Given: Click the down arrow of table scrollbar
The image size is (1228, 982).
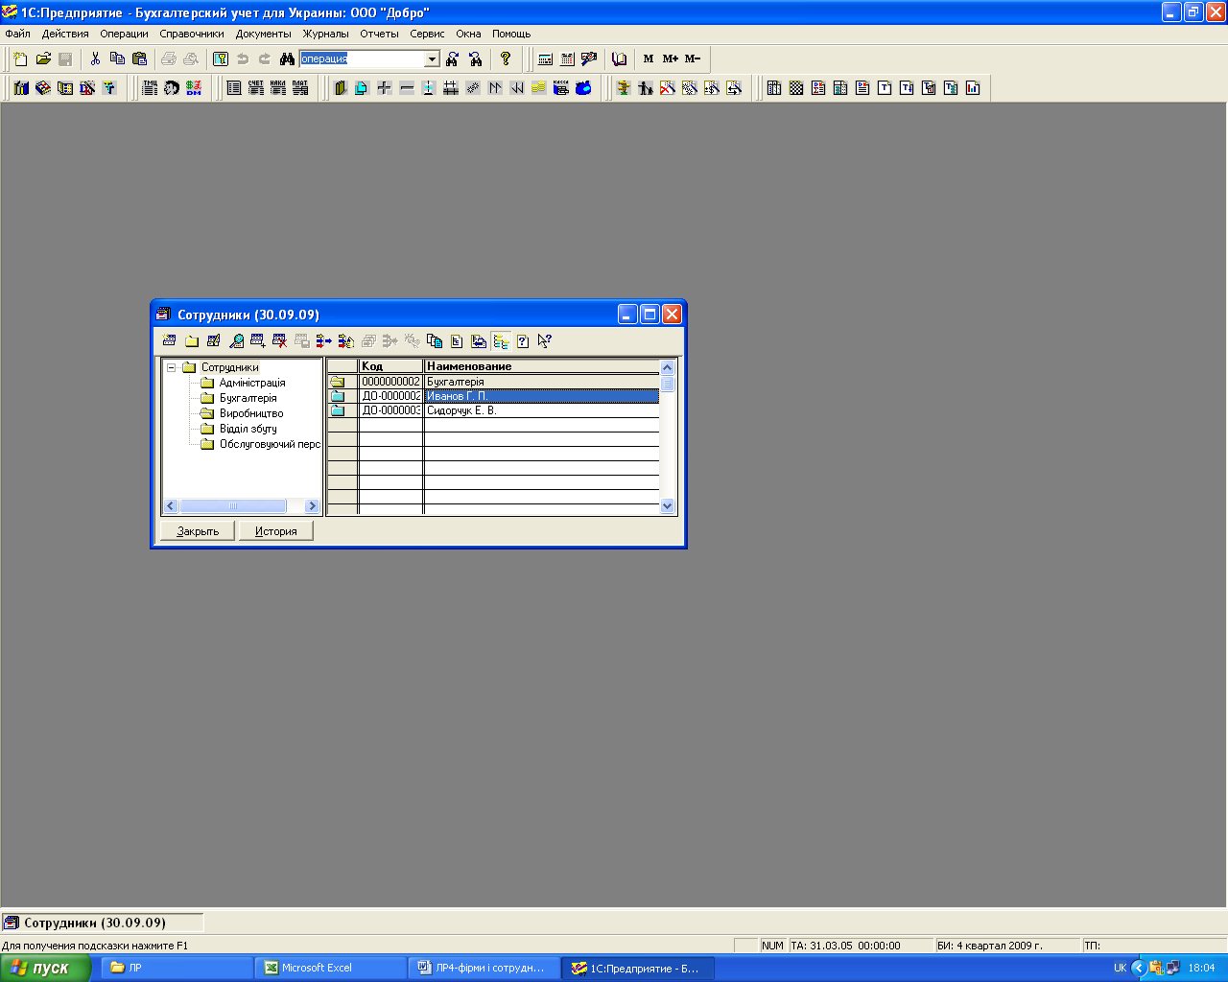Looking at the screenshot, I should 668,505.
